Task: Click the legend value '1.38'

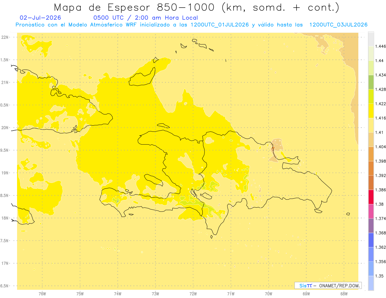Action: tap(379, 204)
